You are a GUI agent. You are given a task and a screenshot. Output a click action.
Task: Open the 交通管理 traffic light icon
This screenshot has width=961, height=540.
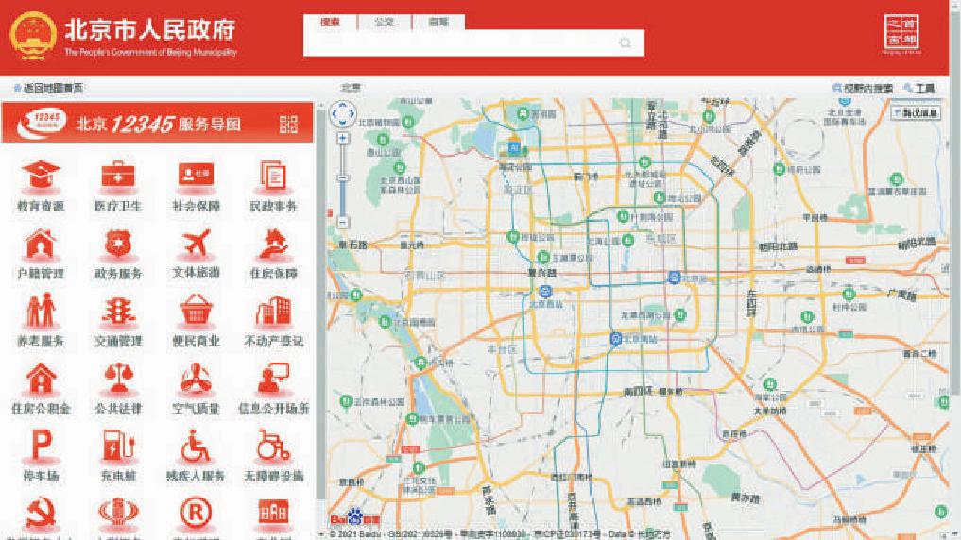click(x=118, y=312)
